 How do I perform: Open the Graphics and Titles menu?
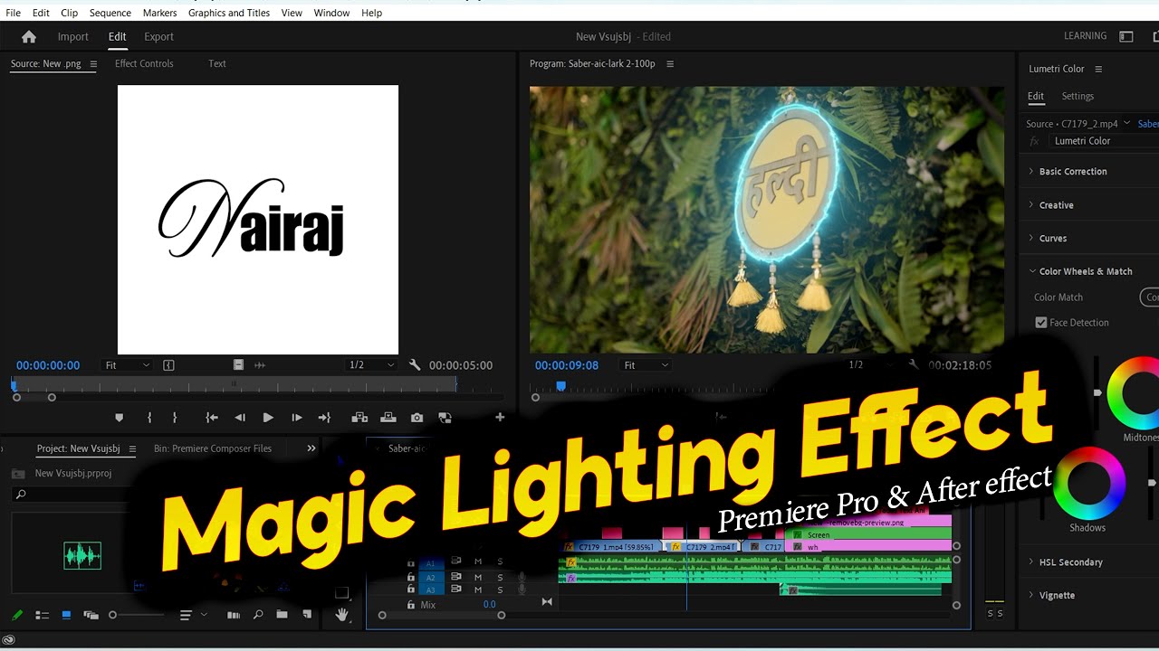[229, 13]
